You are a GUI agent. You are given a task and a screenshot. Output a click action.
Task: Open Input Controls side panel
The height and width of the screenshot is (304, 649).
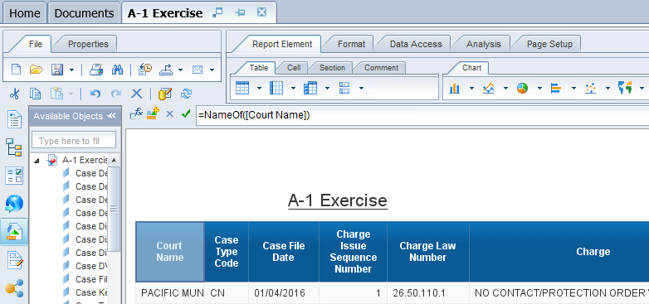(14, 176)
